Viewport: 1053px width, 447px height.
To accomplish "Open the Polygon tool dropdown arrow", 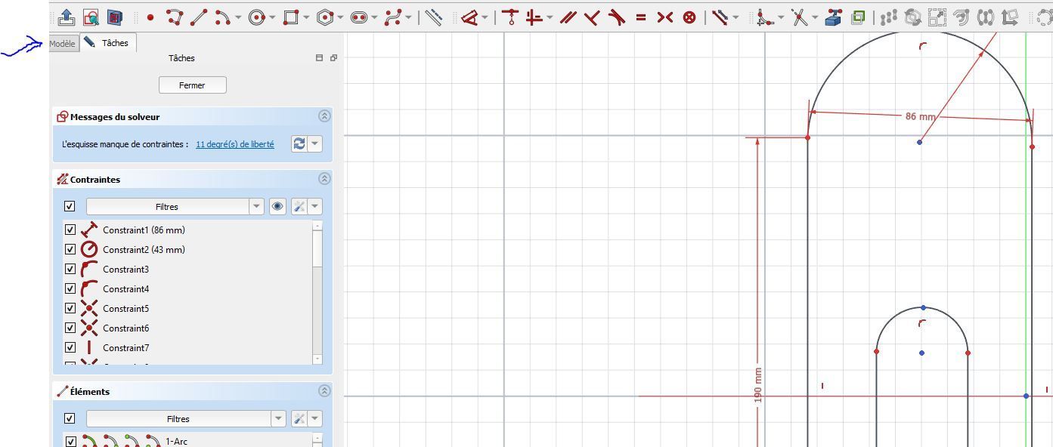I will point(341,17).
